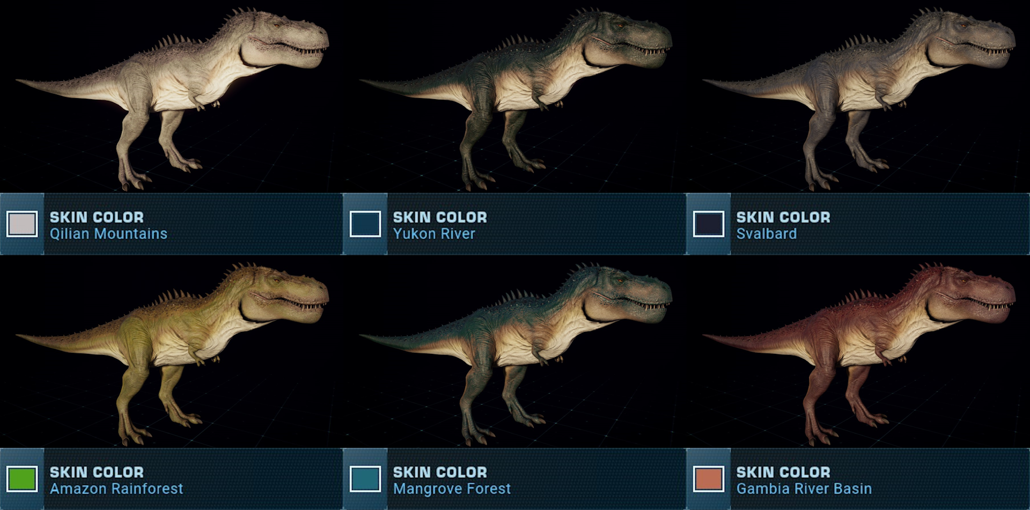Screen dimensions: 1030x510
Task: Select the Mangrove Forest skin color label
Action: (x=452, y=489)
